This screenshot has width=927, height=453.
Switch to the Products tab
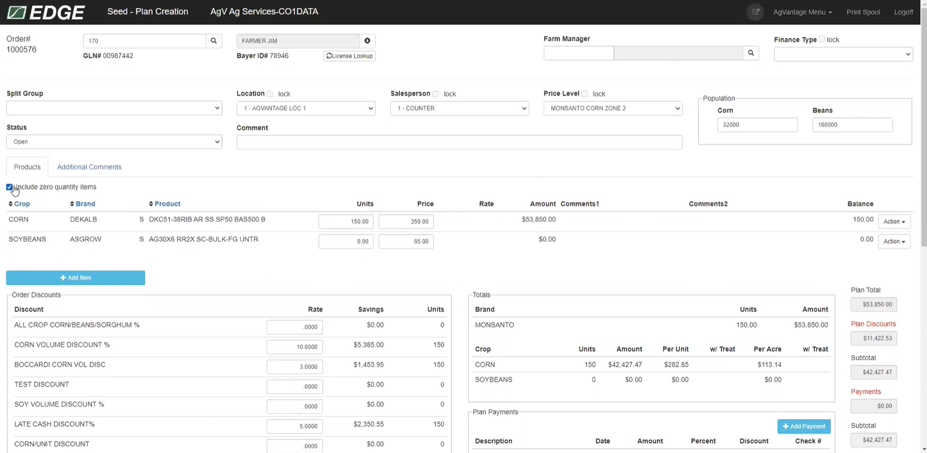(27, 167)
